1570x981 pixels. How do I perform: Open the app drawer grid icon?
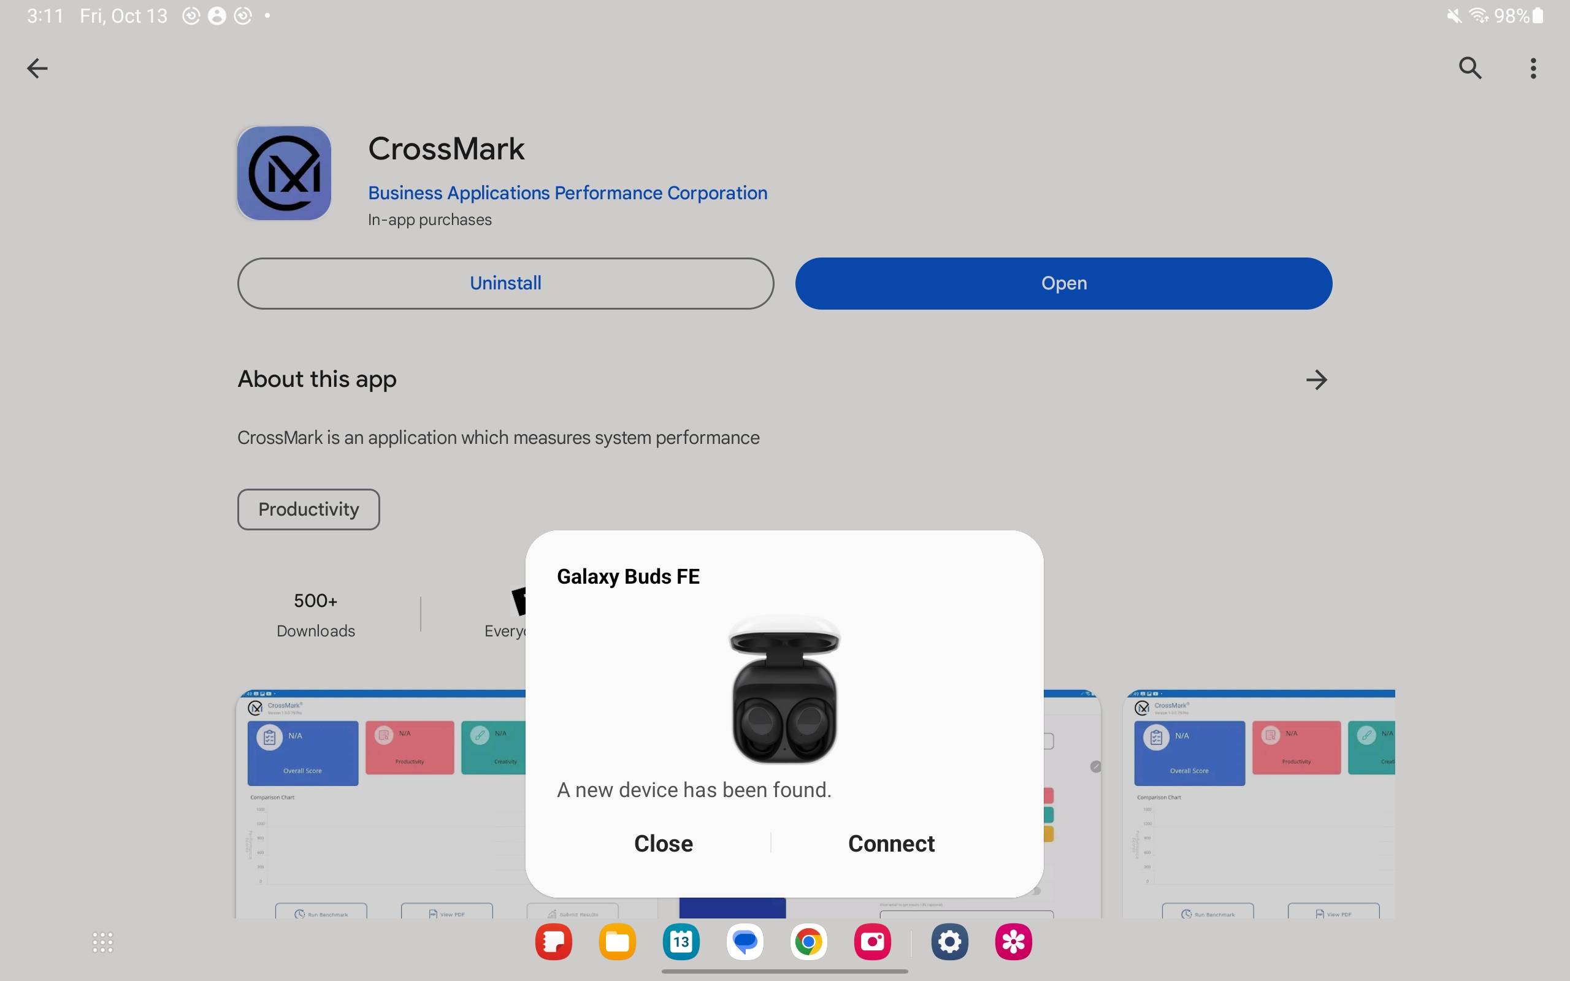102,942
